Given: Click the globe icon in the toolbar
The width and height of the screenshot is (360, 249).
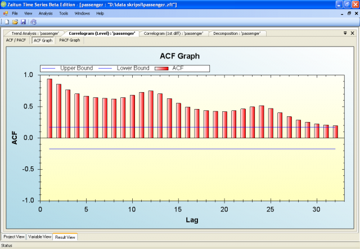Looking at the screenshot, I should point(33,21).
